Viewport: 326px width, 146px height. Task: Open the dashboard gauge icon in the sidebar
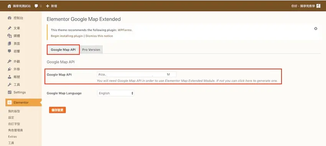coord(9,18)
